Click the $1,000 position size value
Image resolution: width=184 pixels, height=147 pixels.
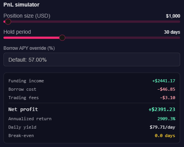pyautogui.click(x=173, y=16)
